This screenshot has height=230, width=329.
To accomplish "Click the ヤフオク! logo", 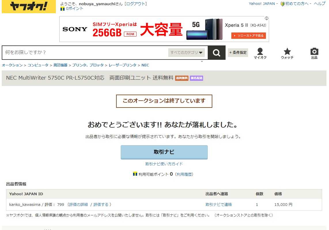I will 29,6.
